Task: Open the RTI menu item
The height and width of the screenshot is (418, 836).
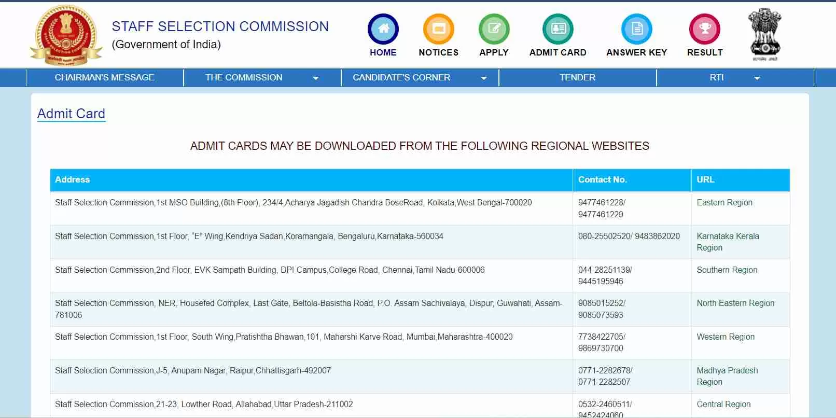Action: tap(717, 78)
